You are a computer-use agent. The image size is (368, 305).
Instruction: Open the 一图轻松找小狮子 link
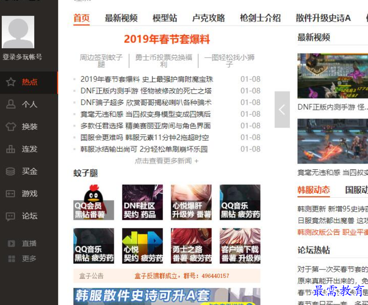pyautogui.click(x=229, y=61)
